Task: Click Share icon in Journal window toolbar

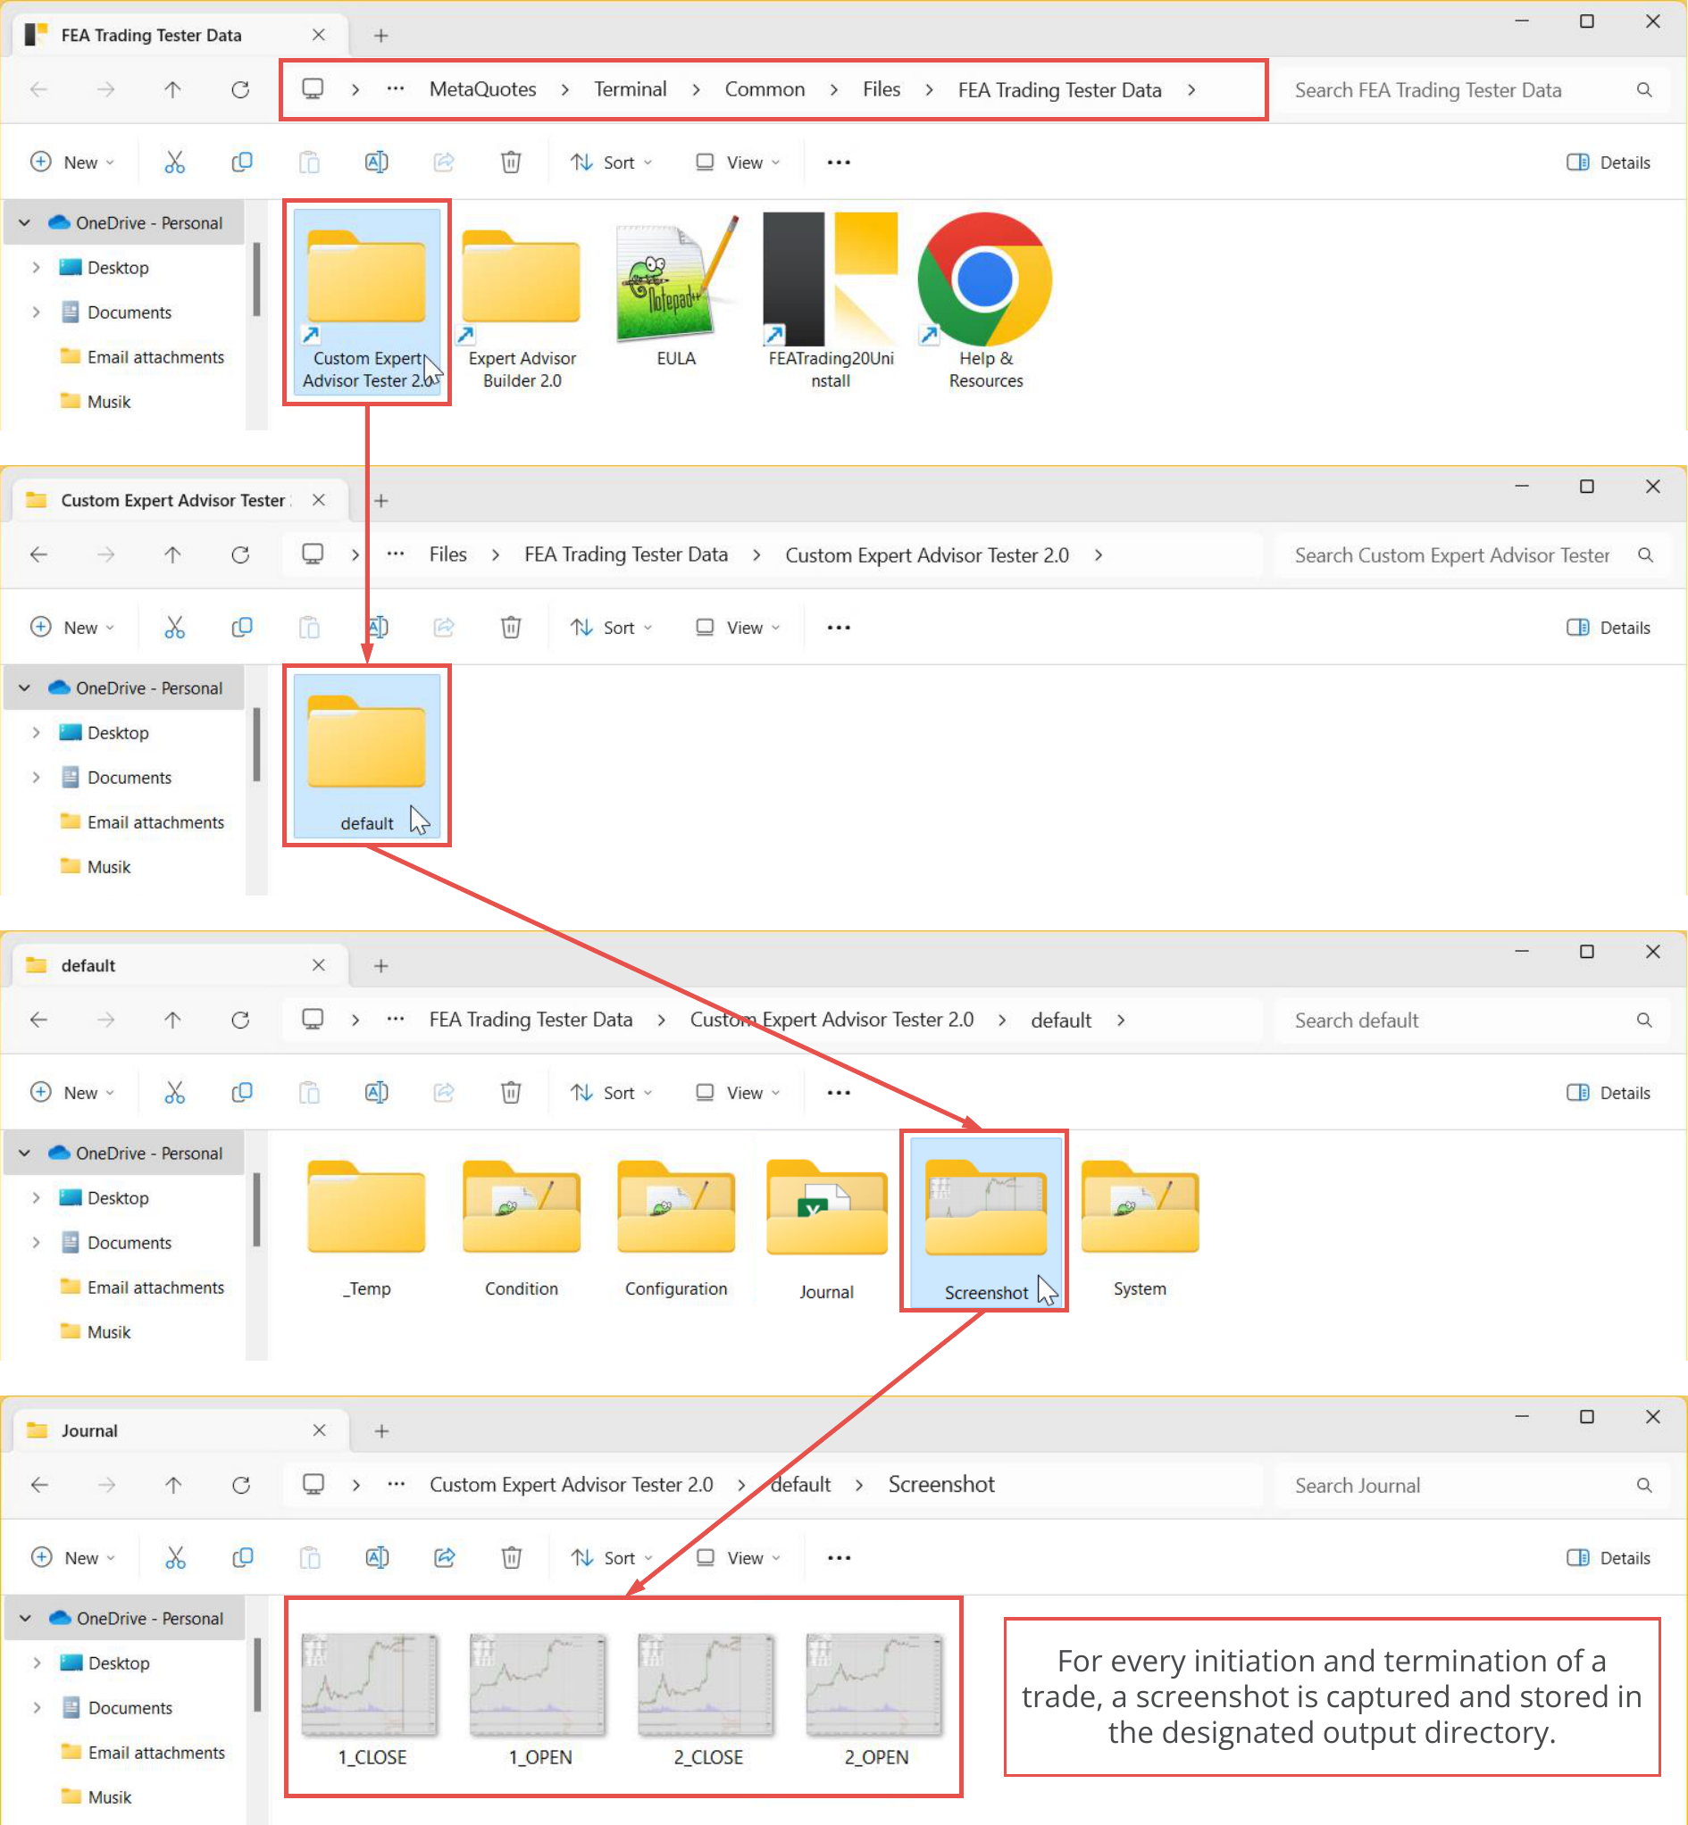Action: (x=445, y=1557)
